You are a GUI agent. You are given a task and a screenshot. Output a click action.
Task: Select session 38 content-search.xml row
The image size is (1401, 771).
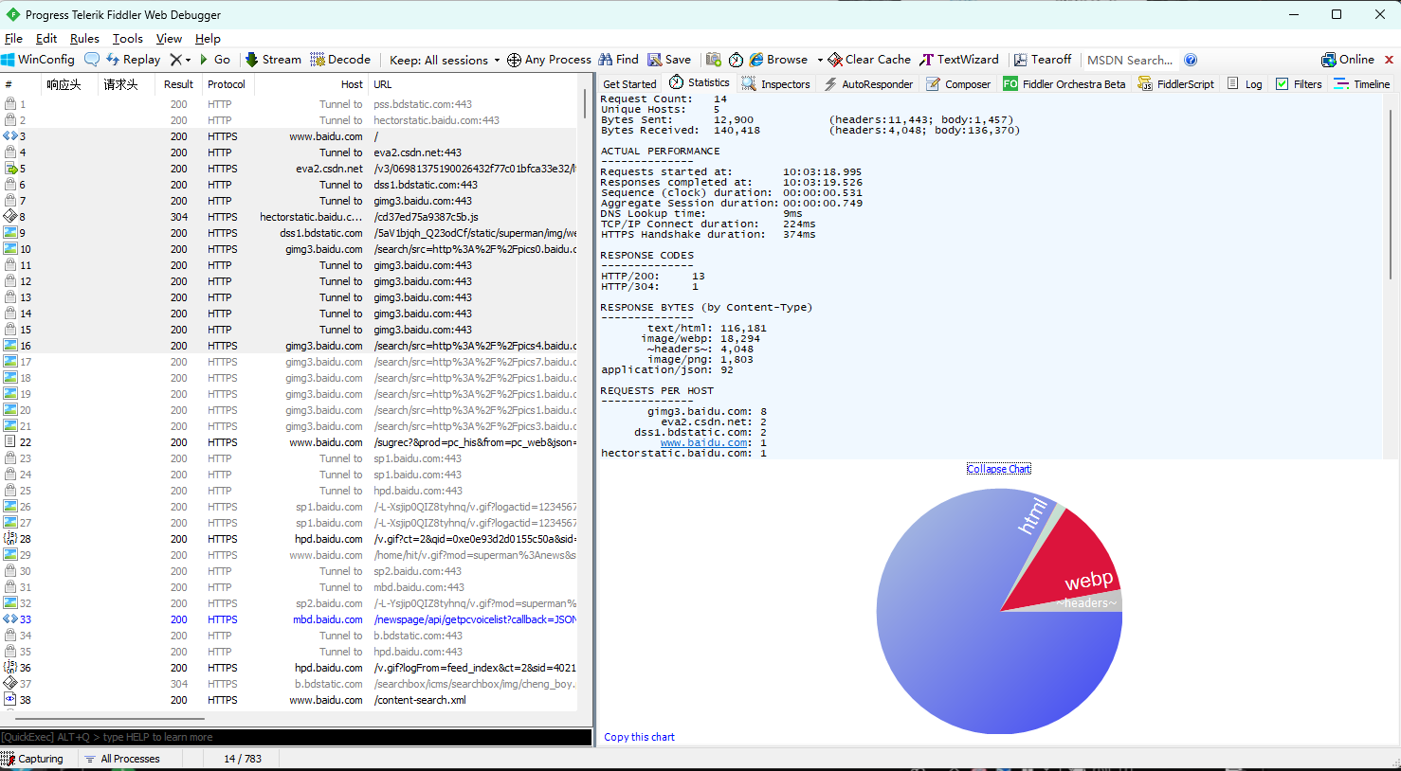pos(288,700)
